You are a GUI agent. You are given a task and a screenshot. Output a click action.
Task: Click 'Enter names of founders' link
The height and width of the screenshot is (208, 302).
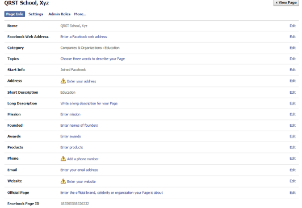point(79,125)
